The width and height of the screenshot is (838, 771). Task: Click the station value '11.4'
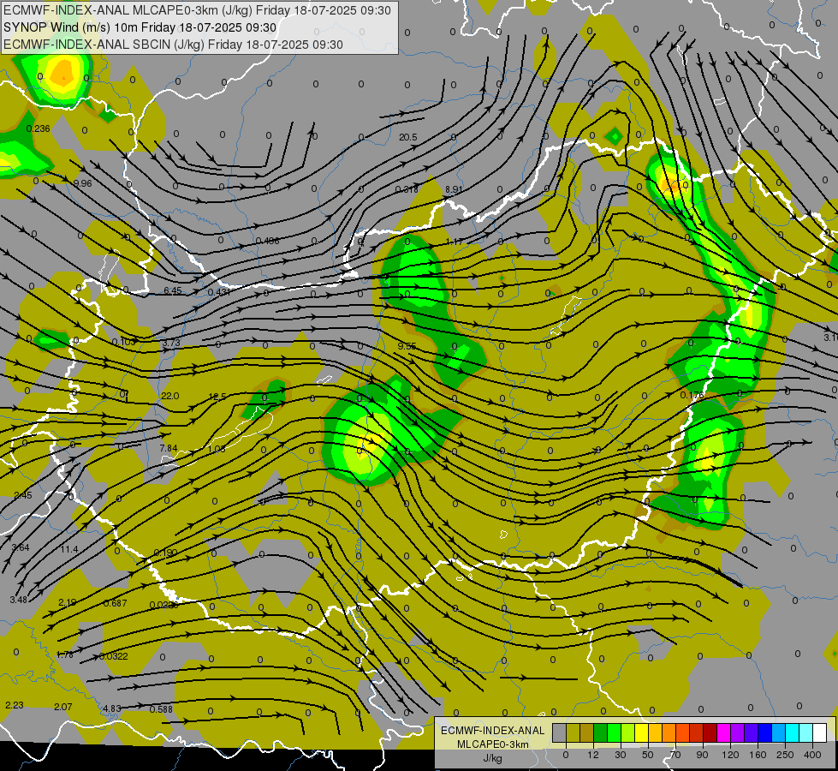tap(69, 549)
